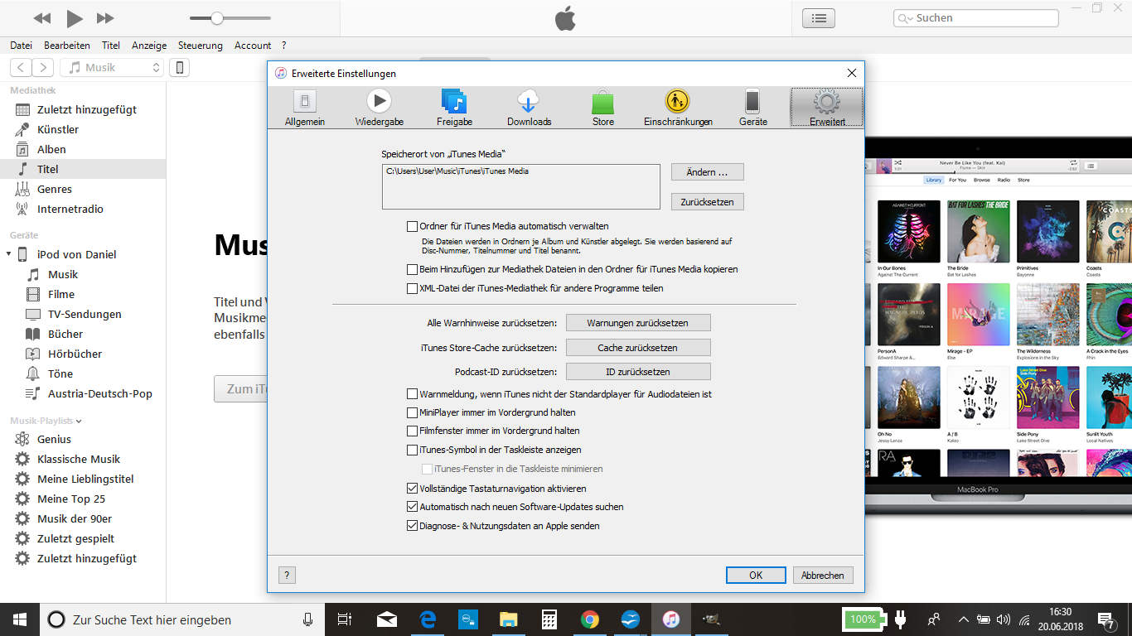Click the device iPhone icon button
Image resolution: width=1132 pixels, height=636 pixels.
pyautogui.click(x=180, y=68)
